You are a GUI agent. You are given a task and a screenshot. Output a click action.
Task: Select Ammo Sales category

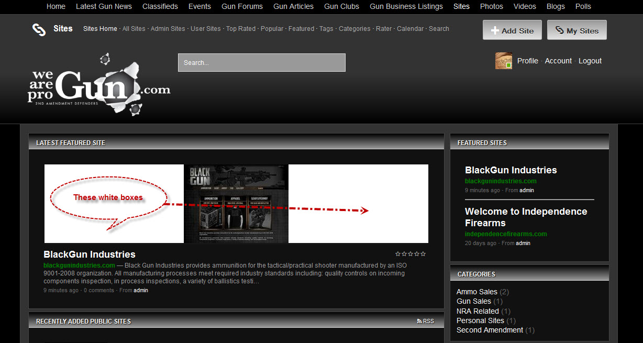[x=477, y=292]
